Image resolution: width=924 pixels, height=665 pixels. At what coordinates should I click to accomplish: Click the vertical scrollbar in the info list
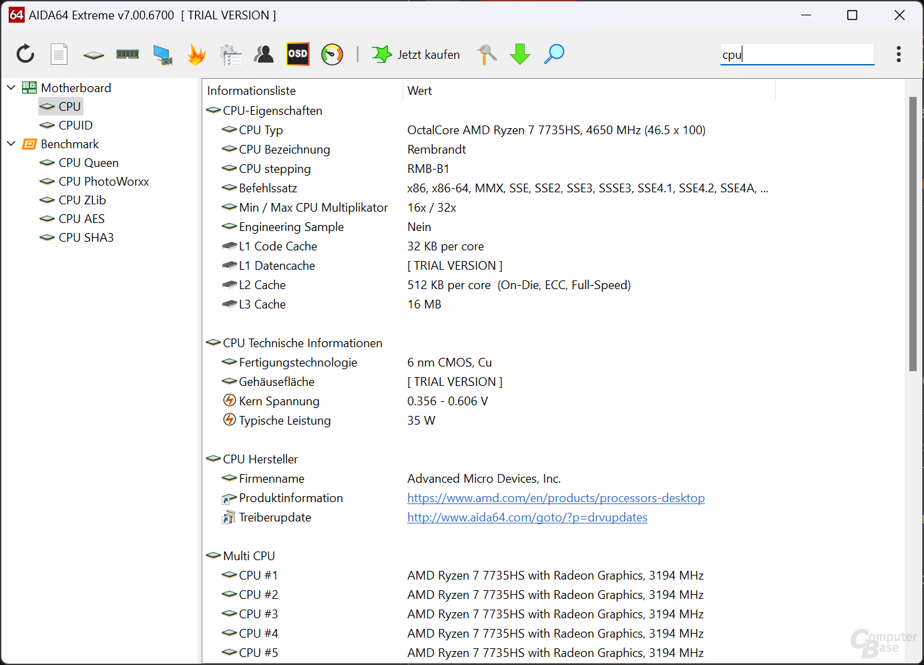click(913, 234)
